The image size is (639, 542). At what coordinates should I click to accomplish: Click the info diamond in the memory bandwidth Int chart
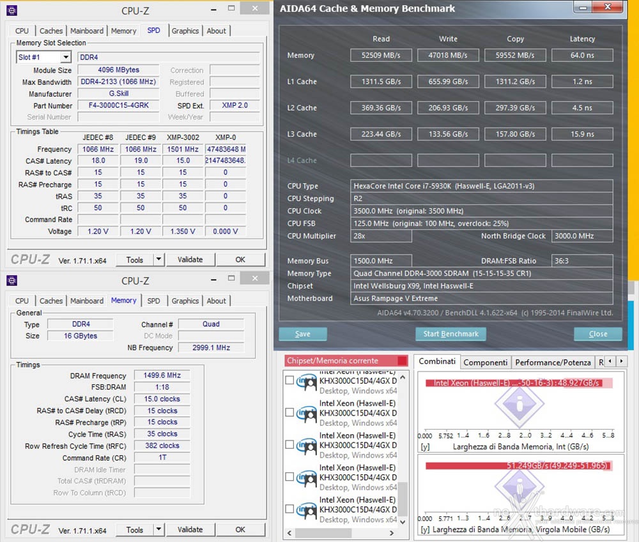click(x=520, y=404)
